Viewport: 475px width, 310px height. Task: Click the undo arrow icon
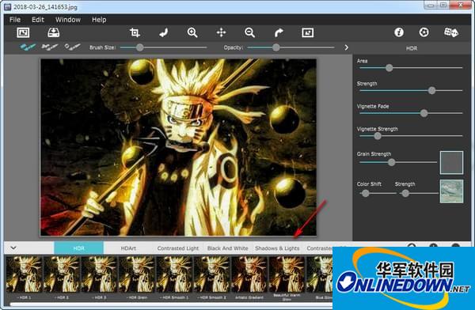point(164,32)
